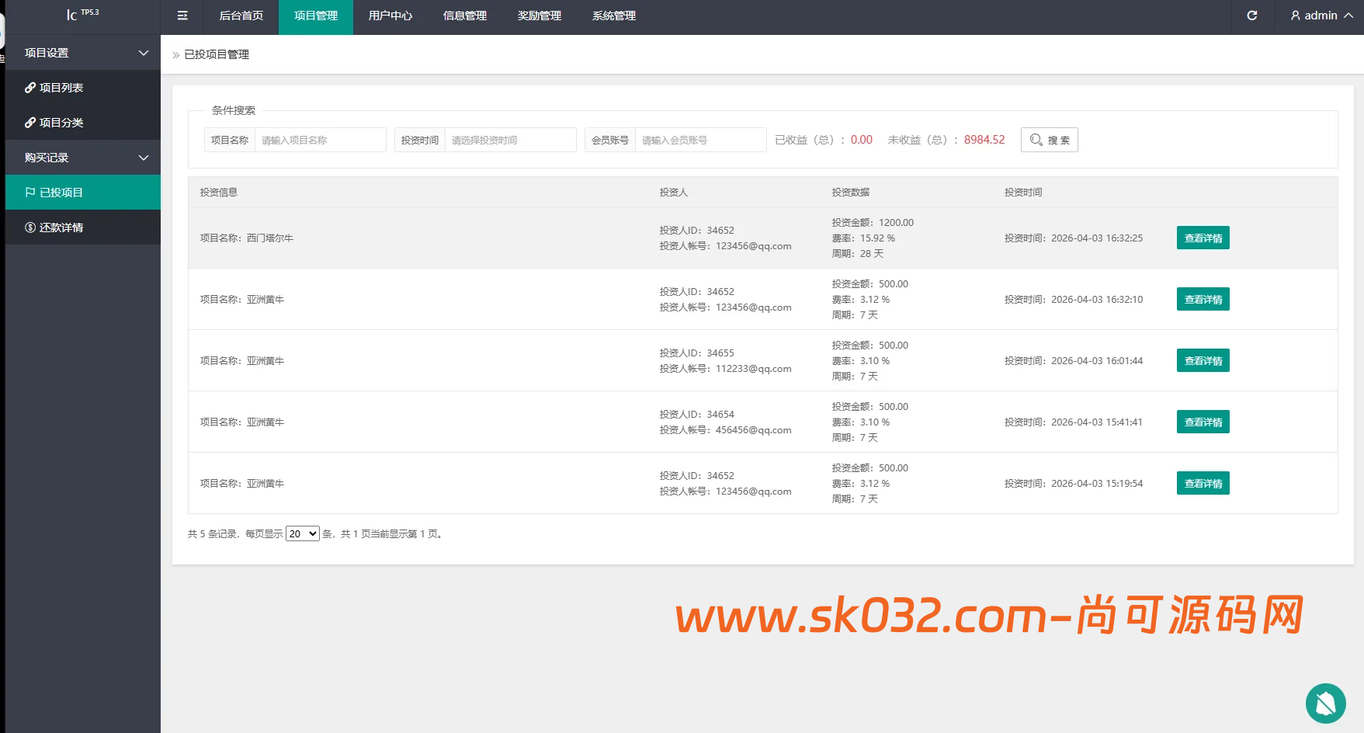Click the 条件搜索 fieldset legend
This screenshot has width=1364, height=733.
coord(234,110)
